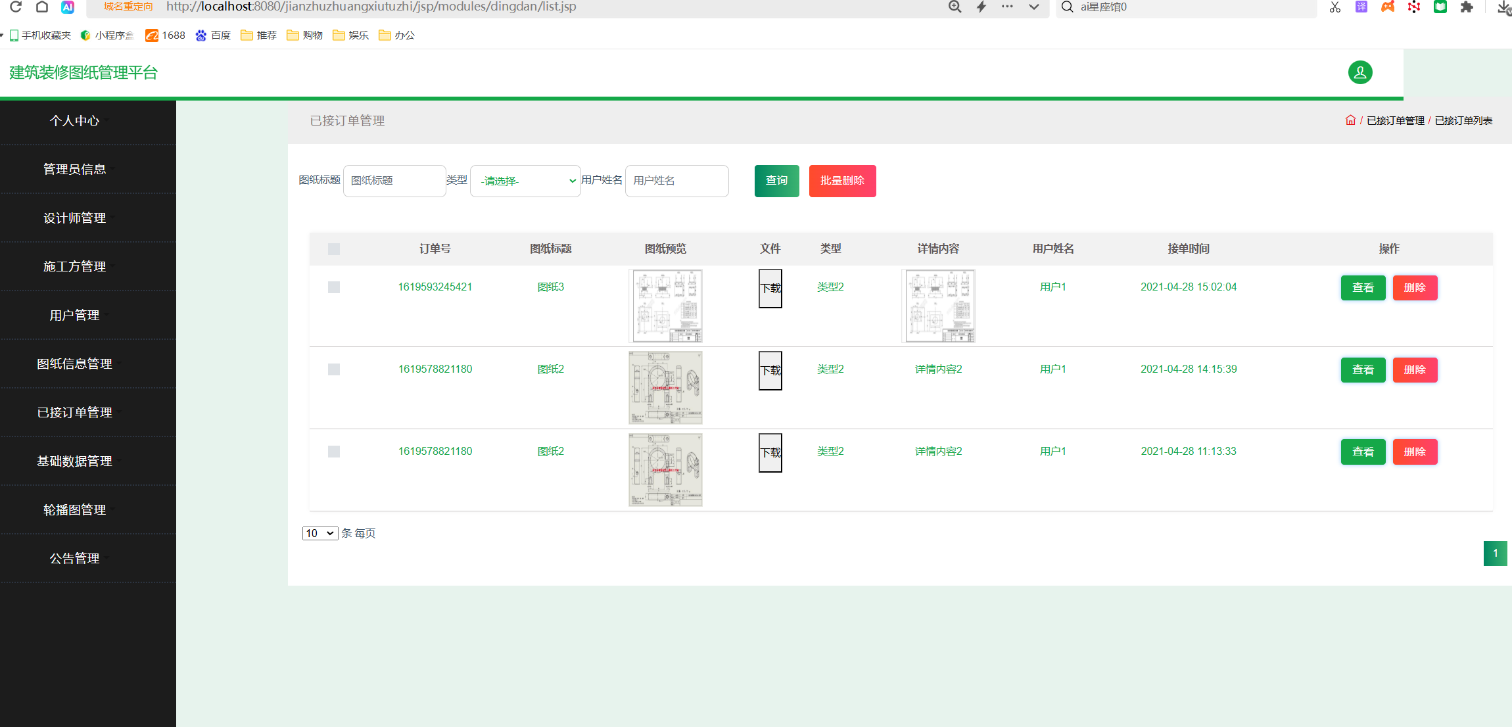
Task: Click the puzzle piece extensions icon
Action: [x=1467, y=7]
